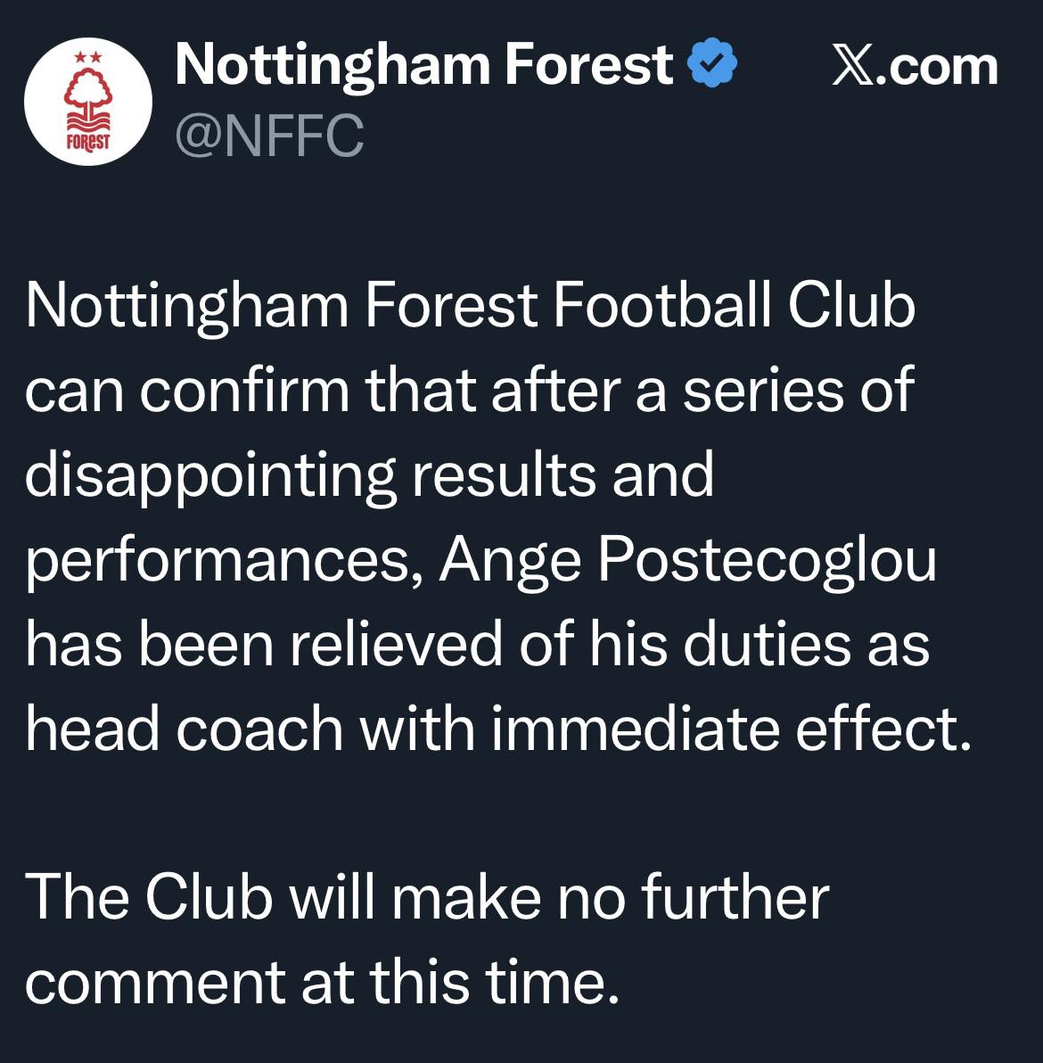The height and width of the screenshot is (1063, 1043).
Task: Click the word "performances," in the tweet
Action: pyautogui.click(x=224, y=560)
